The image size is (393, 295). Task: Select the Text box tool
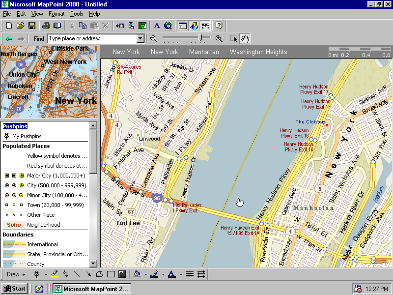click(122, 274)
